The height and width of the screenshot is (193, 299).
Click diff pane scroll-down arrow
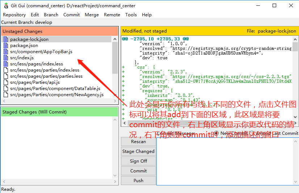point(295,117)
